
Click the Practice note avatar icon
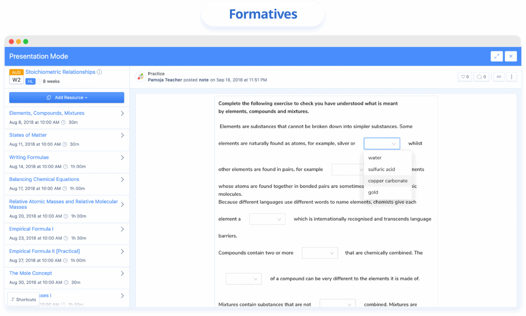pos(141,77)
